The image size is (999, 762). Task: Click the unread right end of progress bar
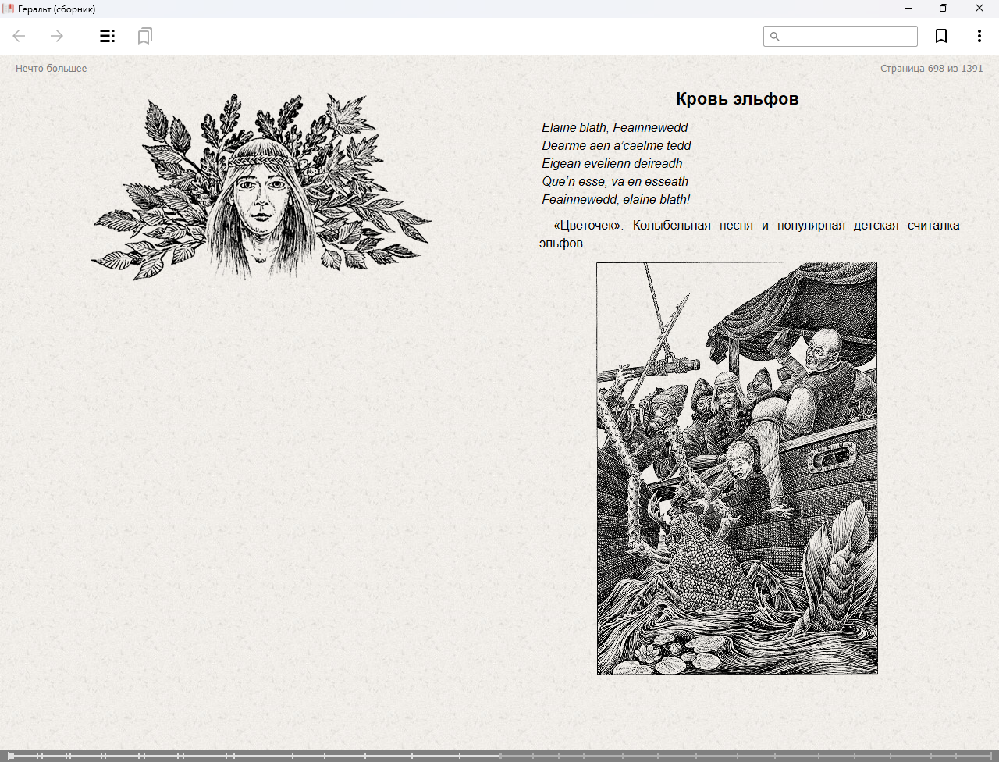[x=937, y=755]
